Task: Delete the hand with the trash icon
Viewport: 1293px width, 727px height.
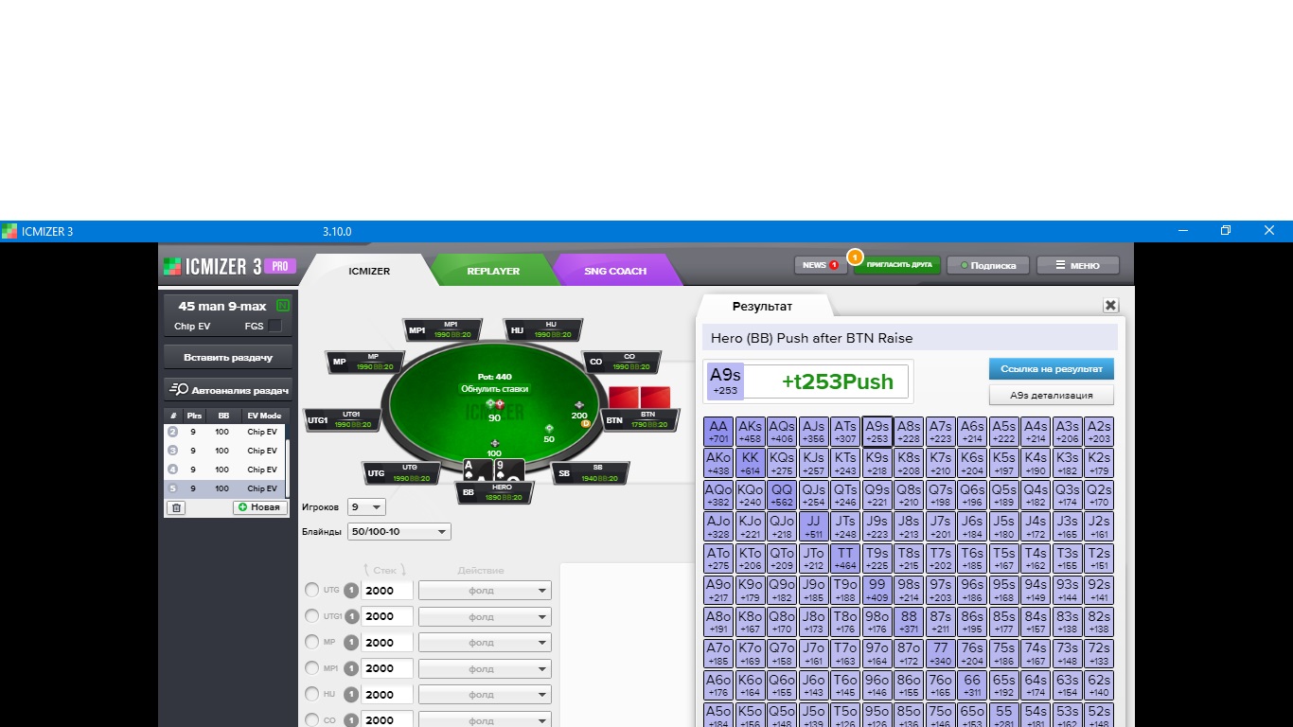Action: (176, 507)
